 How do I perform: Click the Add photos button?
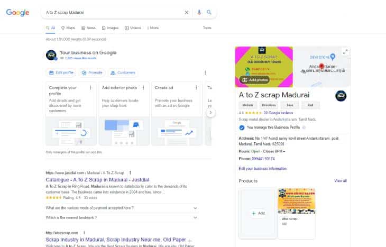point(254,80)
